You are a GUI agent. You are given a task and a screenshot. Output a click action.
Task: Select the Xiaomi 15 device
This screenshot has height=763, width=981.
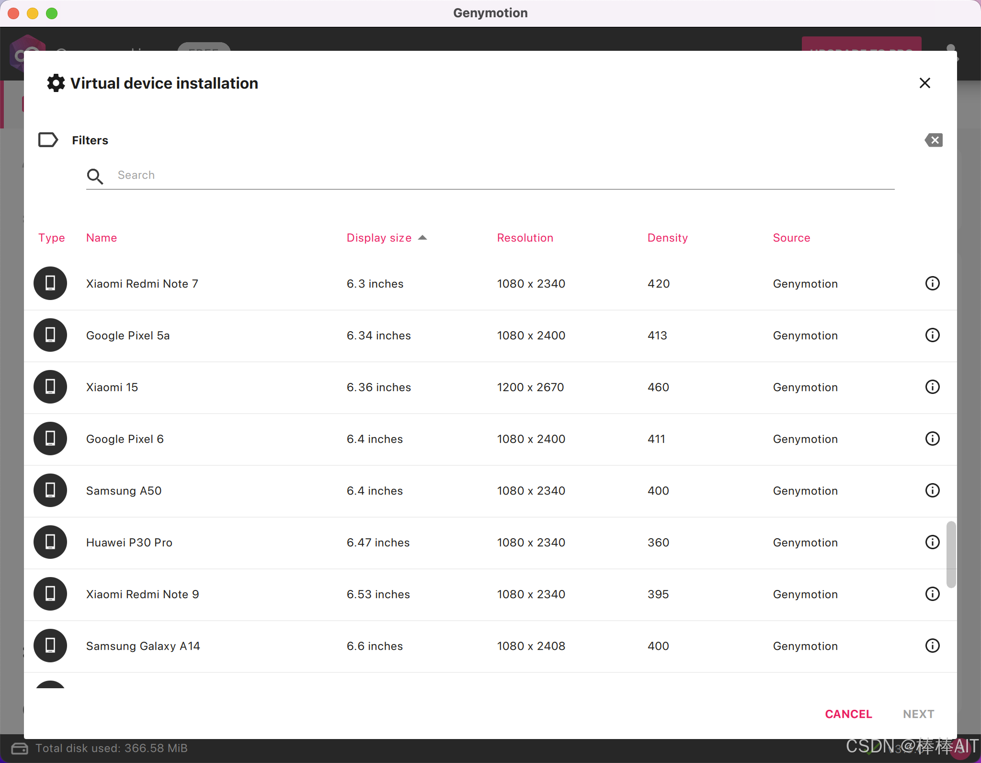point(490,387)
